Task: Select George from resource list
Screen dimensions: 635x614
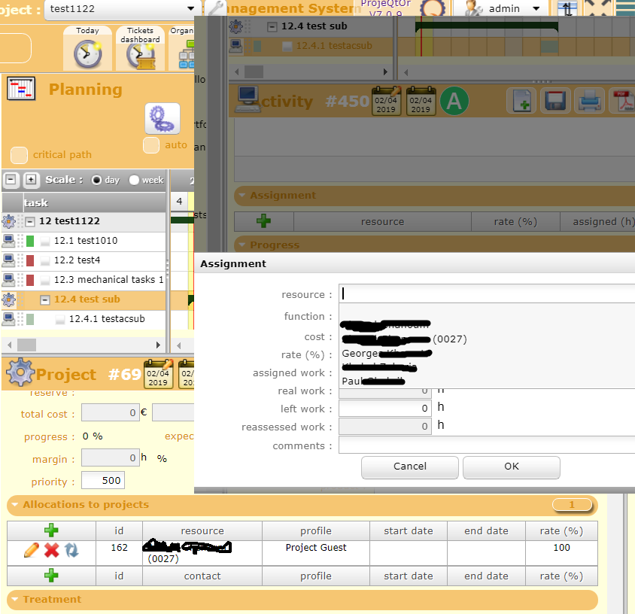Action: pyautogui.click(x=360, y=353)
